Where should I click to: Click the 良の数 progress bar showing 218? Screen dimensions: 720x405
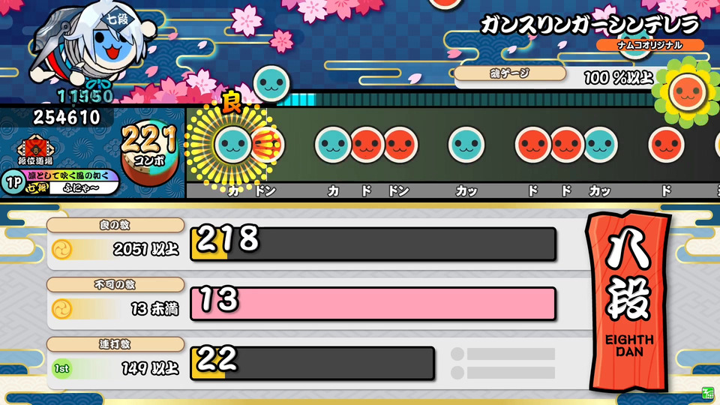coord(373,244)
